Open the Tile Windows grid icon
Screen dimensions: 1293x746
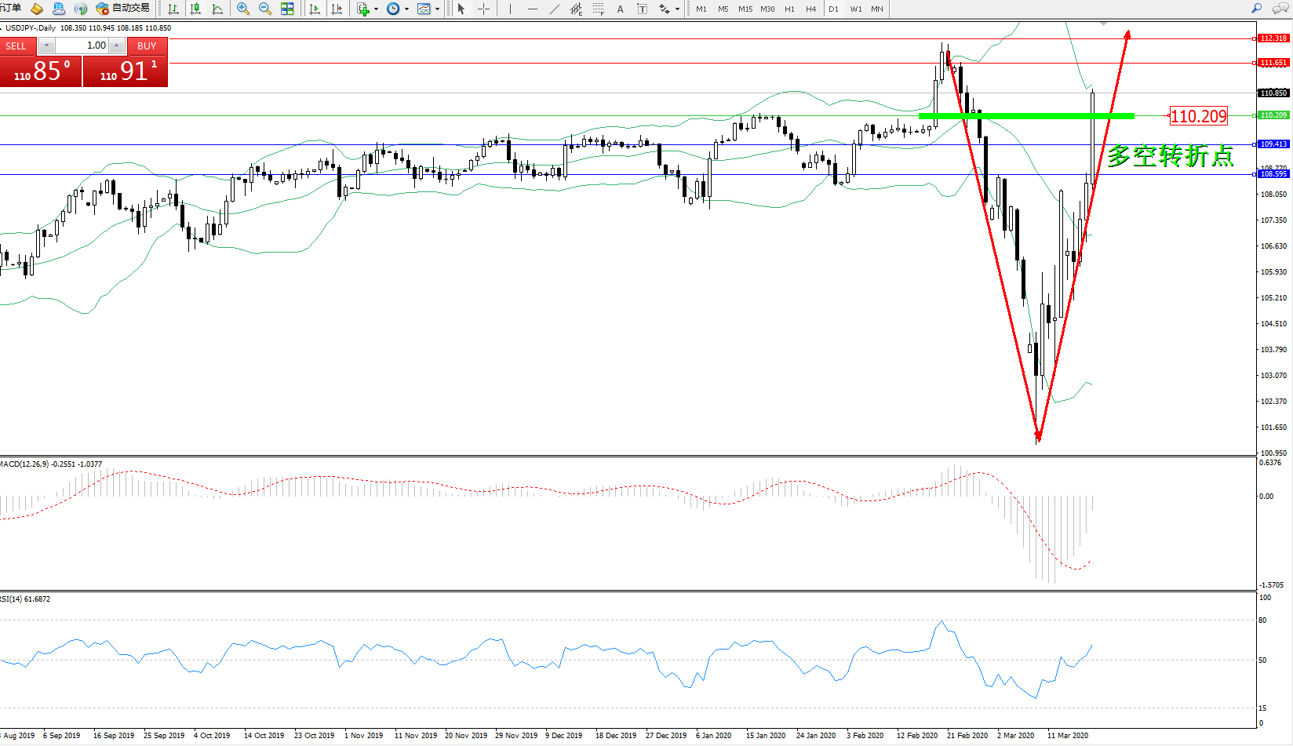(x=287, y=9)
